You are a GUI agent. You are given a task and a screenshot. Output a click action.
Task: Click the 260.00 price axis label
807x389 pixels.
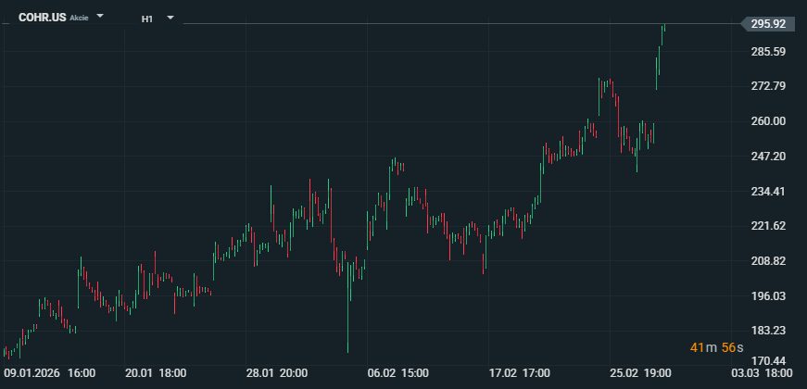pos(769,121)
